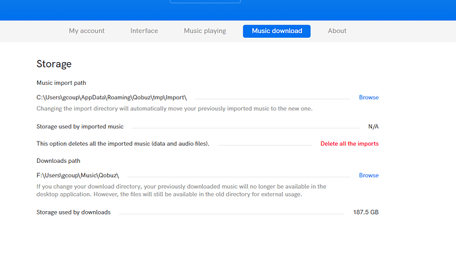The width and height of the screenshot is (456, 272).
Task: Click Browse for the music import path
Action: pyautogui.click(x=369, y=97)
